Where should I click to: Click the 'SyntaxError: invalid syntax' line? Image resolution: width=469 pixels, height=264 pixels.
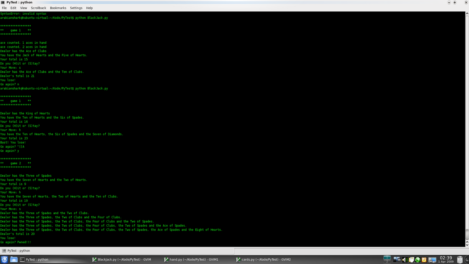point(23,13)
